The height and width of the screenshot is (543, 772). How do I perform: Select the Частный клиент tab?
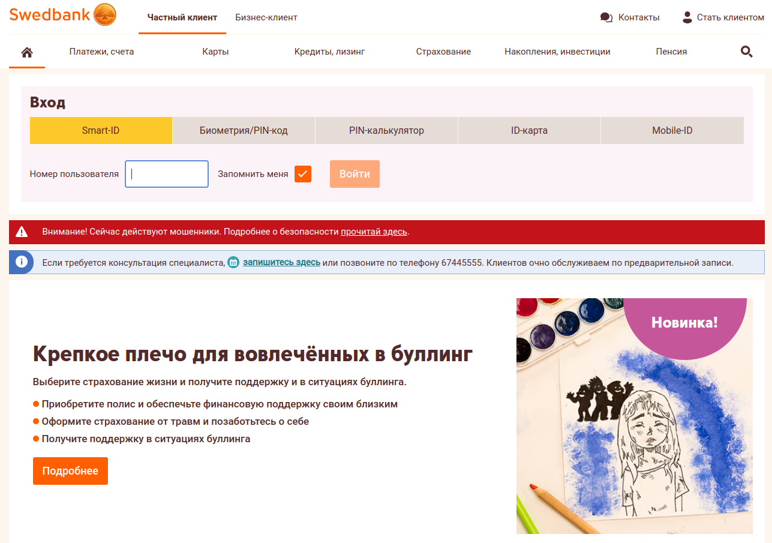(x=182, y=17)
